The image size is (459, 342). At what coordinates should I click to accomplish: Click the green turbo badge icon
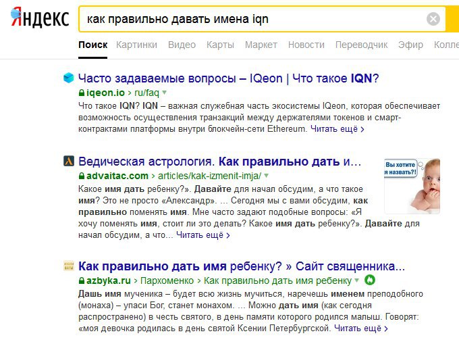[370, 280]
